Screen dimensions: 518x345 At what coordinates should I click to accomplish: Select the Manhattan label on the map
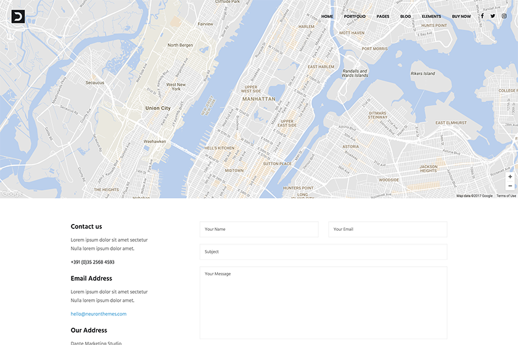click(259, 99)
